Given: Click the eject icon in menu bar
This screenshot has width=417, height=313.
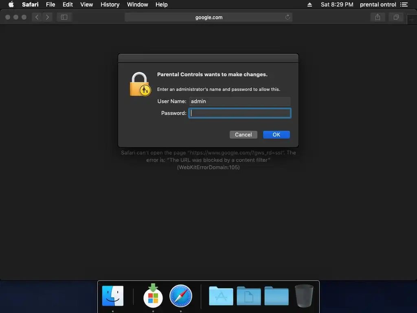Looking at the screenshot, I should pos(309,4).
